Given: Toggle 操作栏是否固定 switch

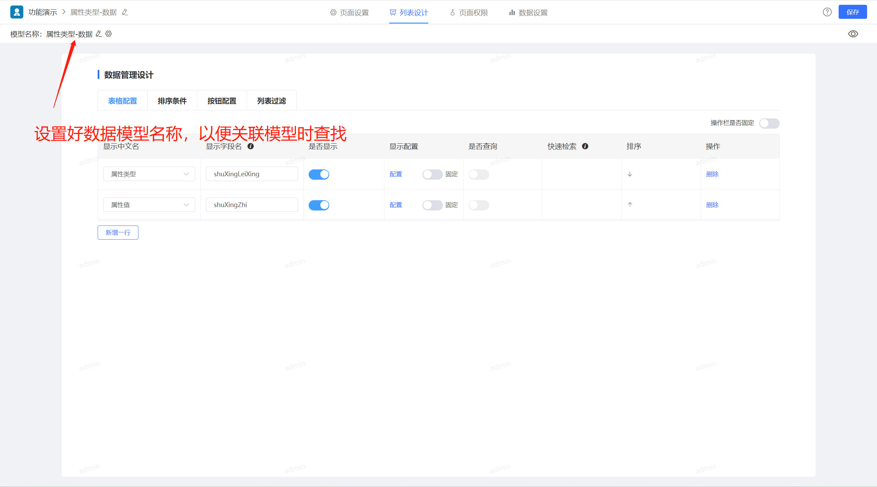Looking at the screenshot, I should [769, 123].
